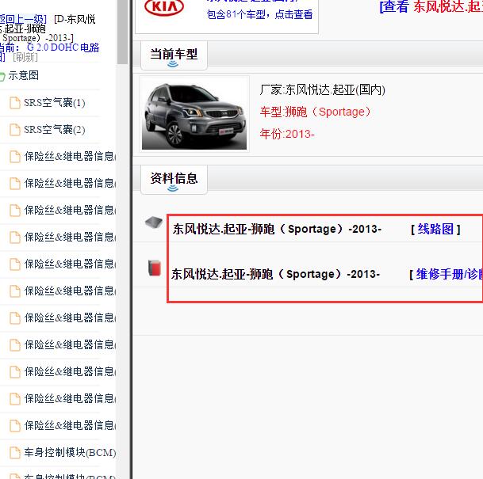Click the gray wiring diagram icon

154,222
